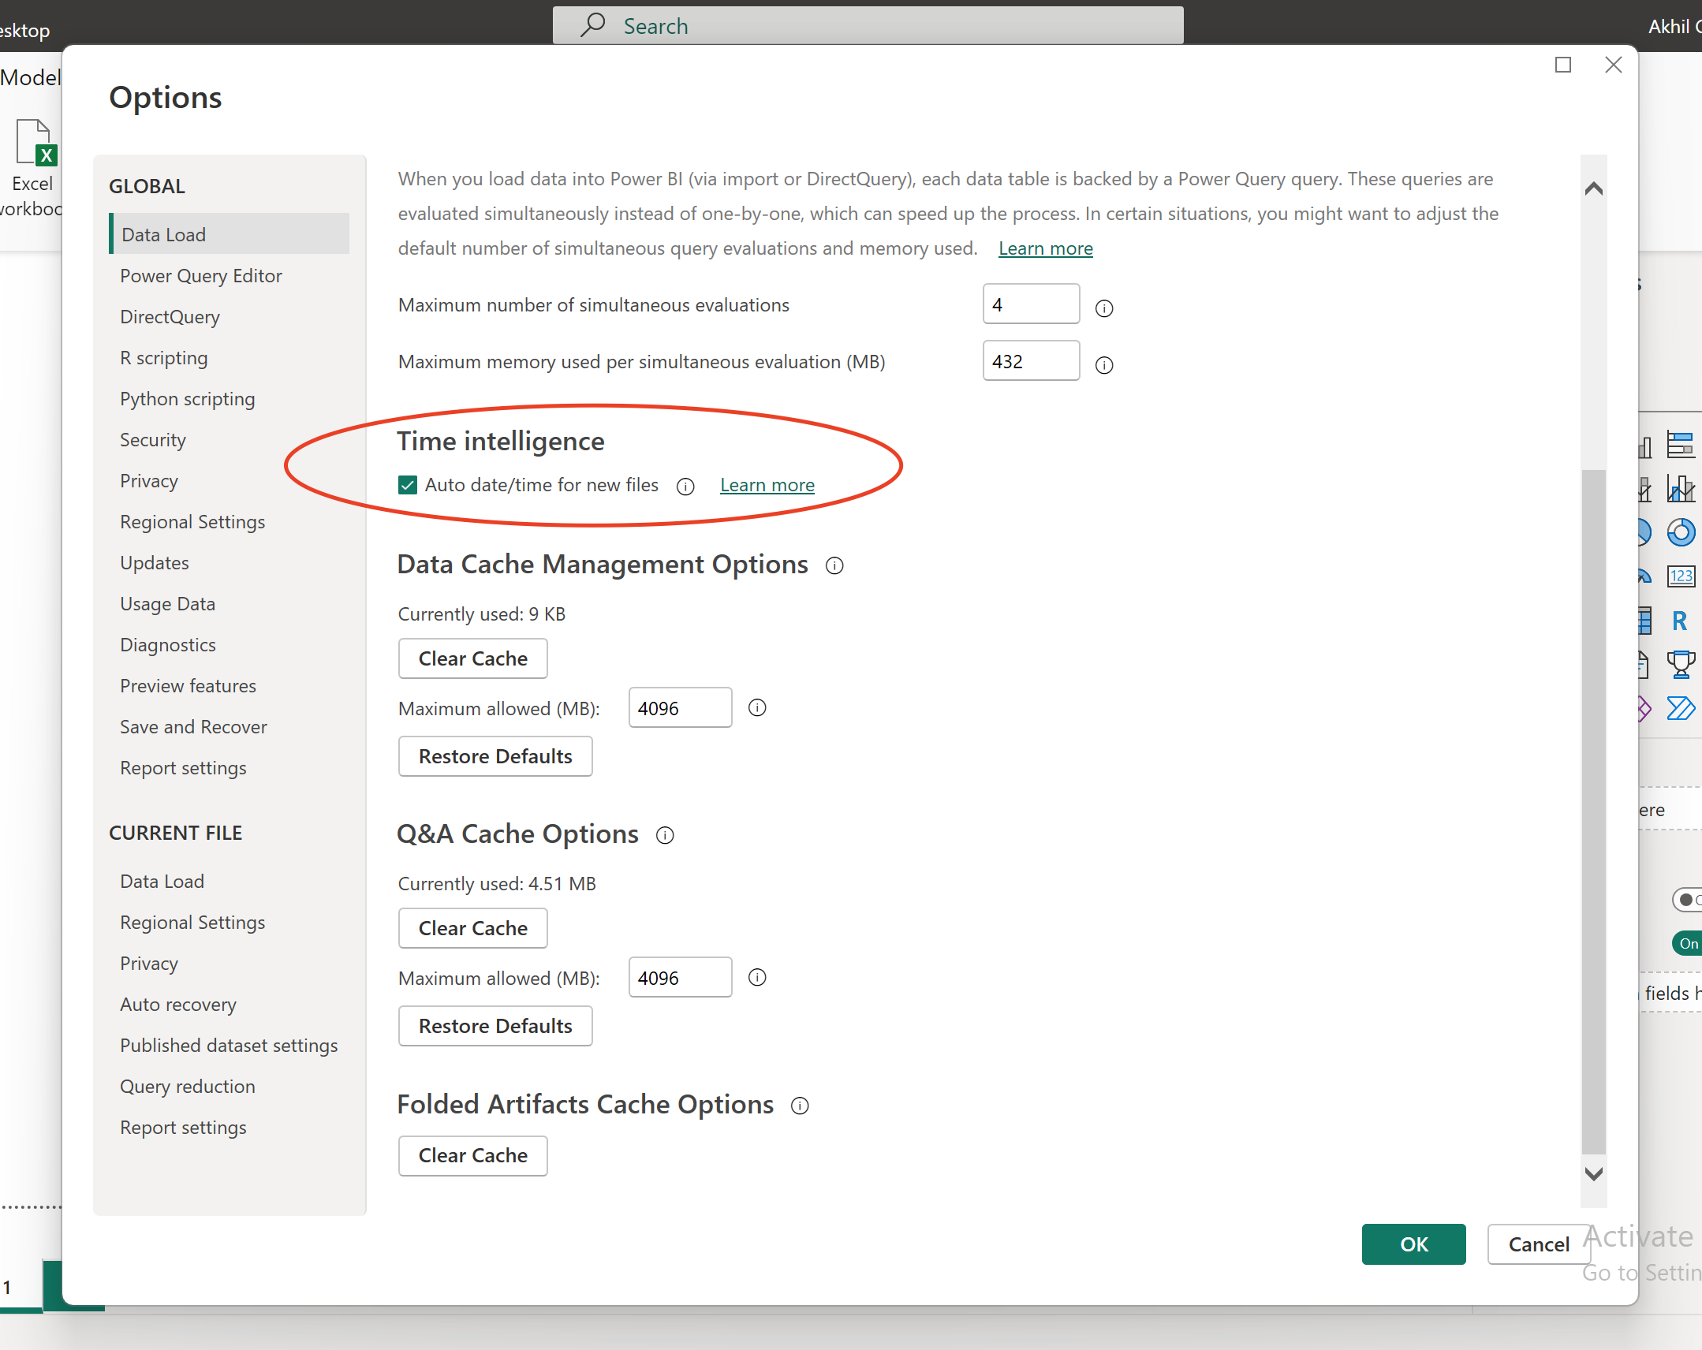Viewport: 1702px width, 1350px height.
Task: Select the clustered bar chart visual icon
Action: (1681, 446)
